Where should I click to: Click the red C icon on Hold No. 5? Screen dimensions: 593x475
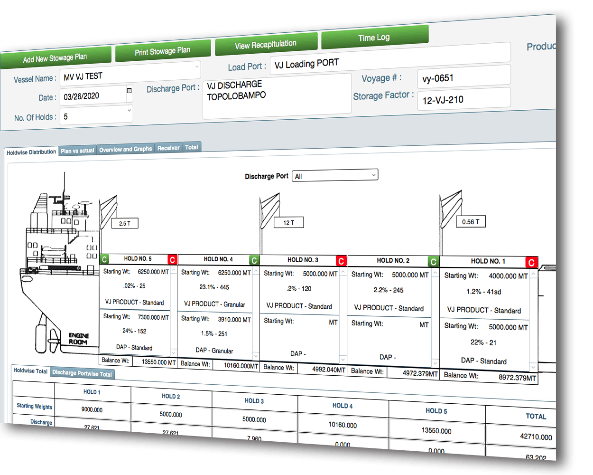[x=172, y=260]
